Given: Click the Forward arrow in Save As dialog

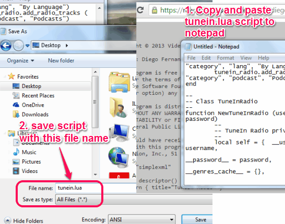Looking at the screenshot, I should tap(18, 45).
